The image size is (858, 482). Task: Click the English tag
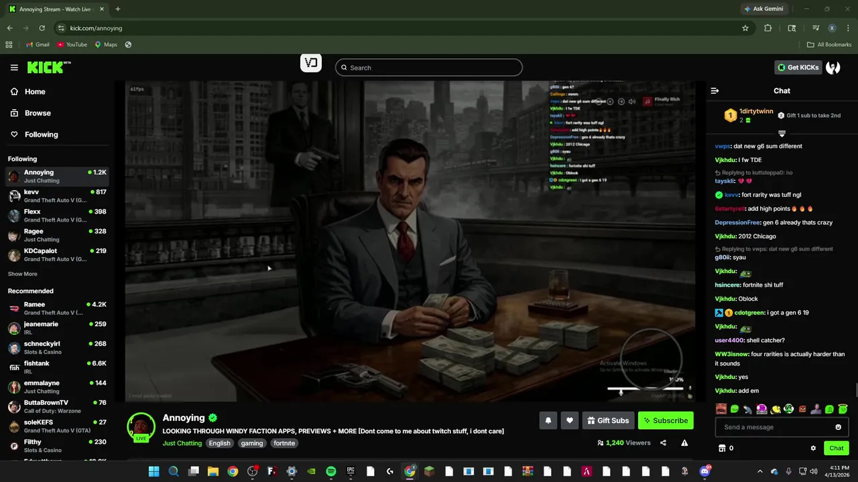(219, 443)
